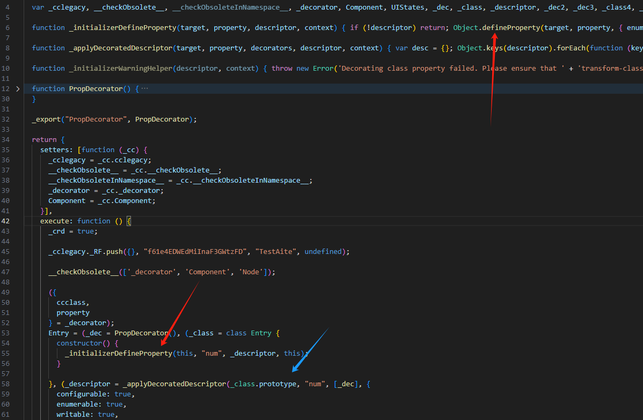Click the 'Node' string on line 47
Image resolution: width=643 pixels, height=420 pixels.
click(x=251, y=272)
